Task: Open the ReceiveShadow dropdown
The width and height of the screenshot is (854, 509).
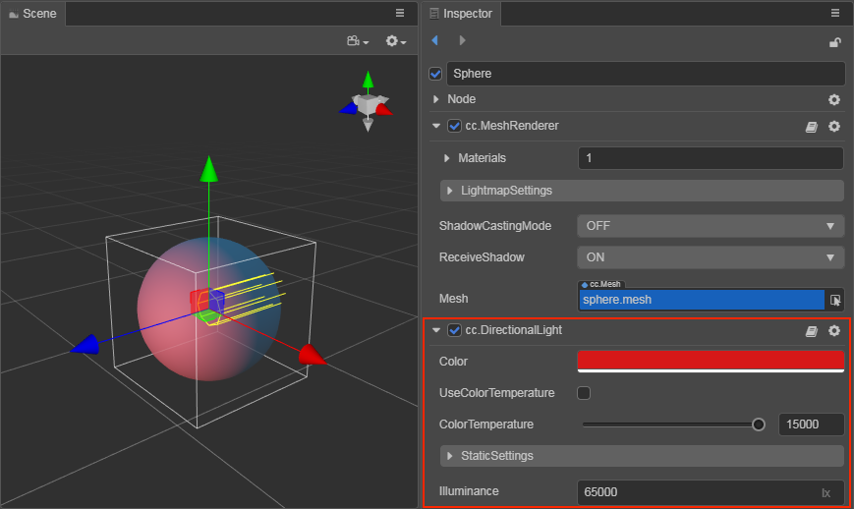Action: (710, 257)
